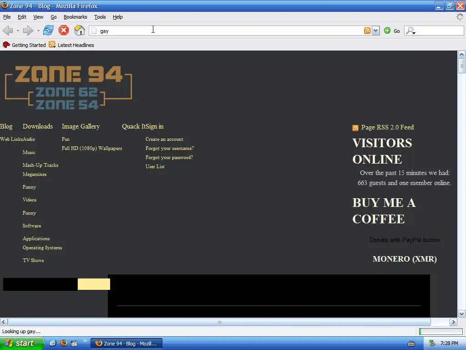This screenshot has height=350, width=466.
Task: Click the Zone 94 taskbar window button
Action: [127, 344]
